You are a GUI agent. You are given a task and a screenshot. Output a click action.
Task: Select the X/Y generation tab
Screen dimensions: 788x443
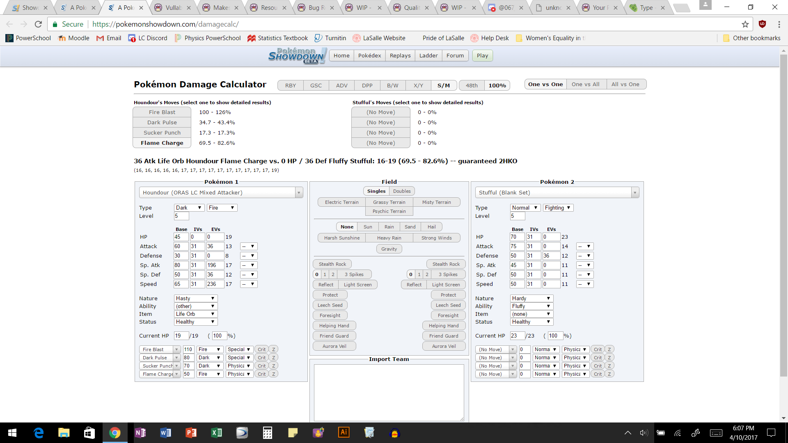(418, 85)
